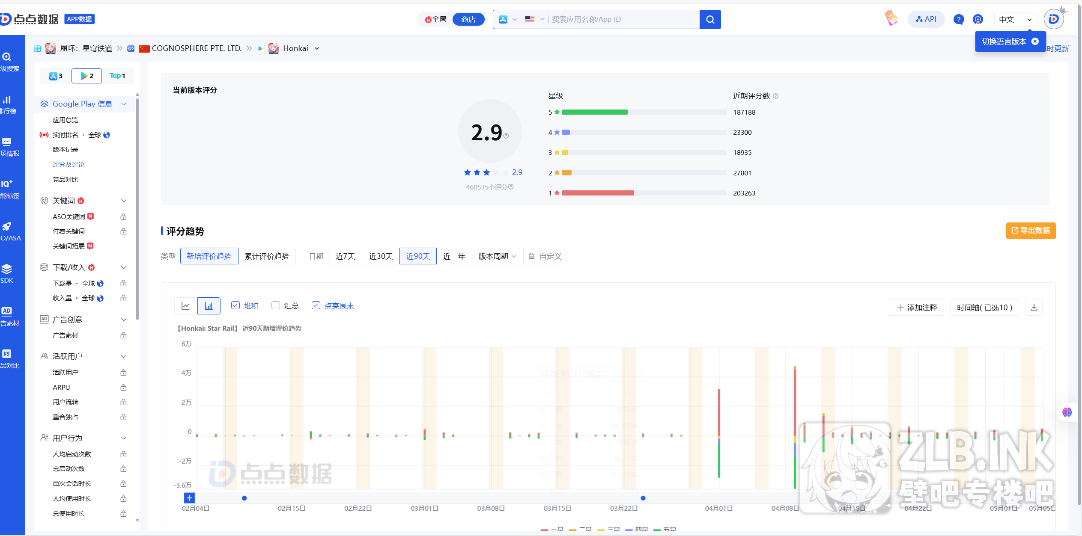Switch scope to 全局
This screenshot has height=536, width=1082.
point(436,19)
